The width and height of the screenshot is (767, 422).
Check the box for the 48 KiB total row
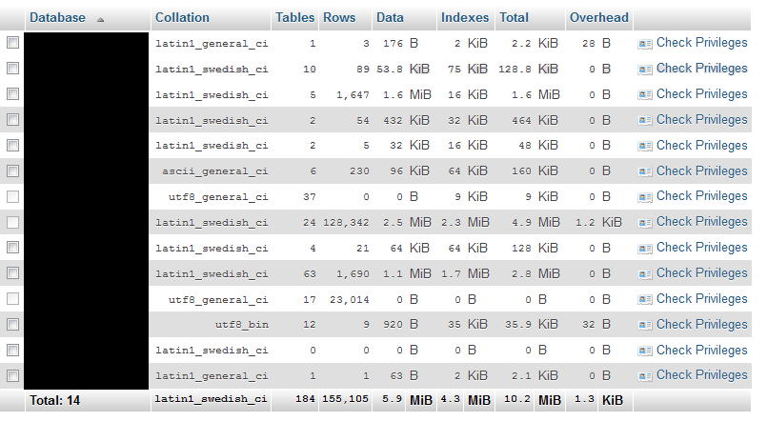coord(12,145)
